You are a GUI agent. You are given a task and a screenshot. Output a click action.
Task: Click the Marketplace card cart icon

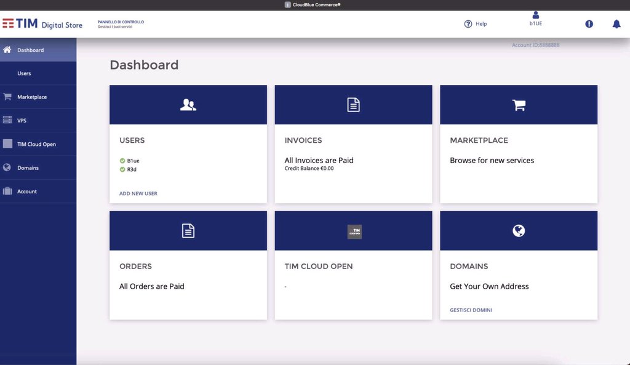click(519, 105)
